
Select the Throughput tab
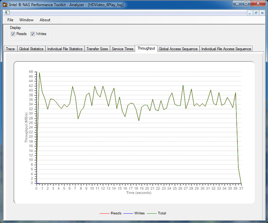[146, 49]
